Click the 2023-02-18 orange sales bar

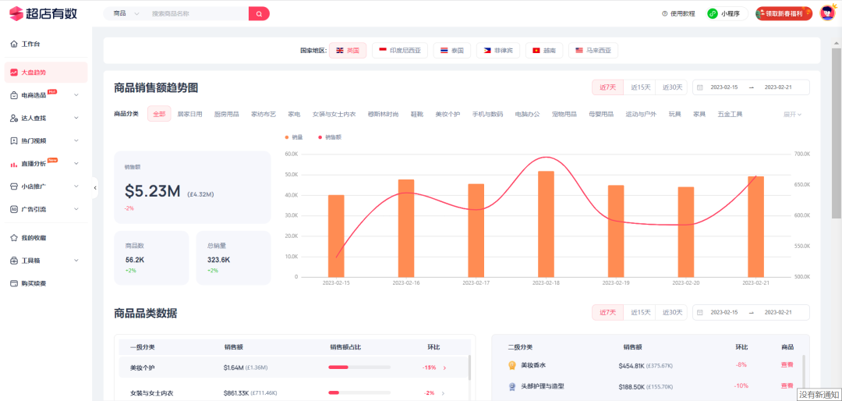click(546, 224)
